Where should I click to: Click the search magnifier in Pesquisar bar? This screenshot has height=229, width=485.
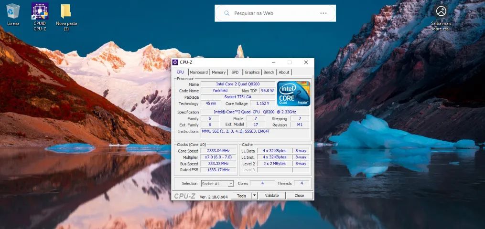click(x=226, y=13)
